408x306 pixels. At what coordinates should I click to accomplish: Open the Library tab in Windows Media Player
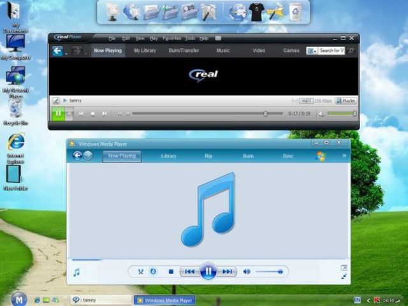[x=168, y=156]
